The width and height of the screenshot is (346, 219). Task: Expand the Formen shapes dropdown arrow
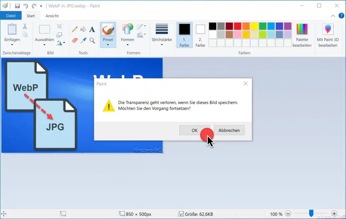(x=127, y=45)
